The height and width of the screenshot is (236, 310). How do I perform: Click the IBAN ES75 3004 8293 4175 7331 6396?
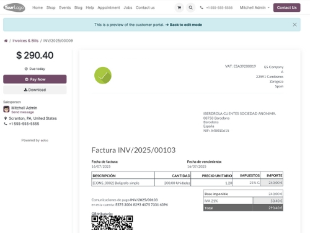click(x=141, y=204)
